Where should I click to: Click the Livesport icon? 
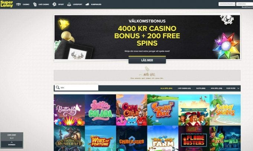pos(69,4)
